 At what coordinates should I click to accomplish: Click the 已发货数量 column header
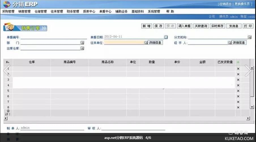[x=225, y=62]
